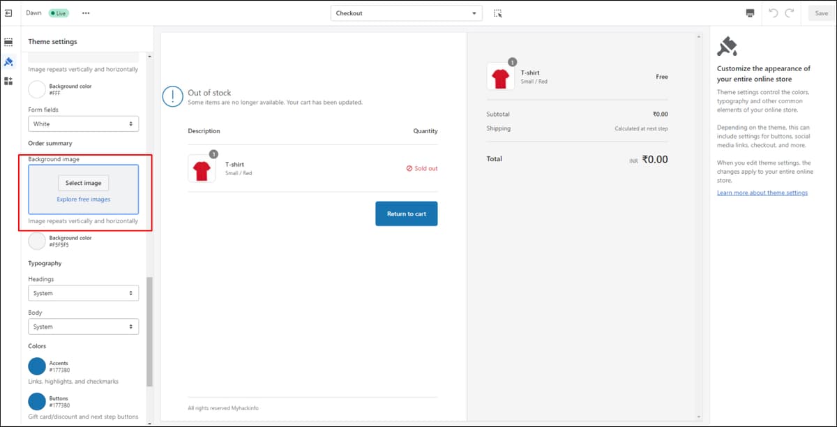Switch to desktop preview monitor icon
Viewport: 837px width, 427px height.
coord(750,13)
